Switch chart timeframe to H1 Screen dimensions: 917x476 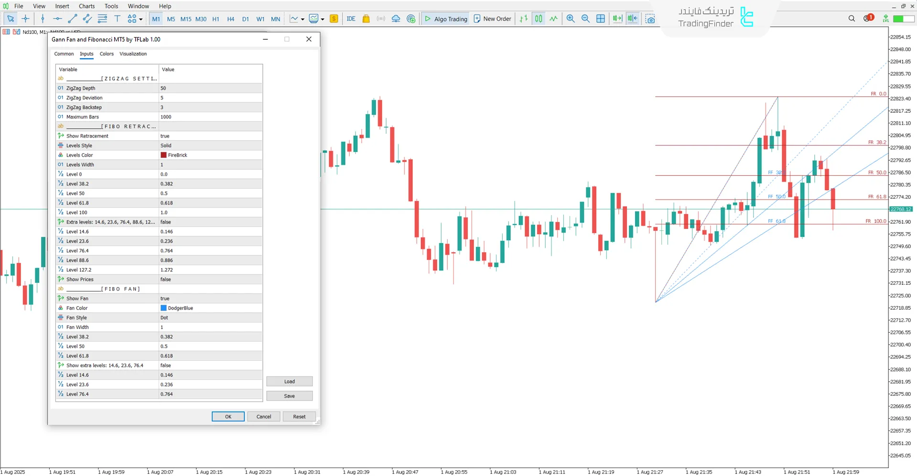point(216,19)
